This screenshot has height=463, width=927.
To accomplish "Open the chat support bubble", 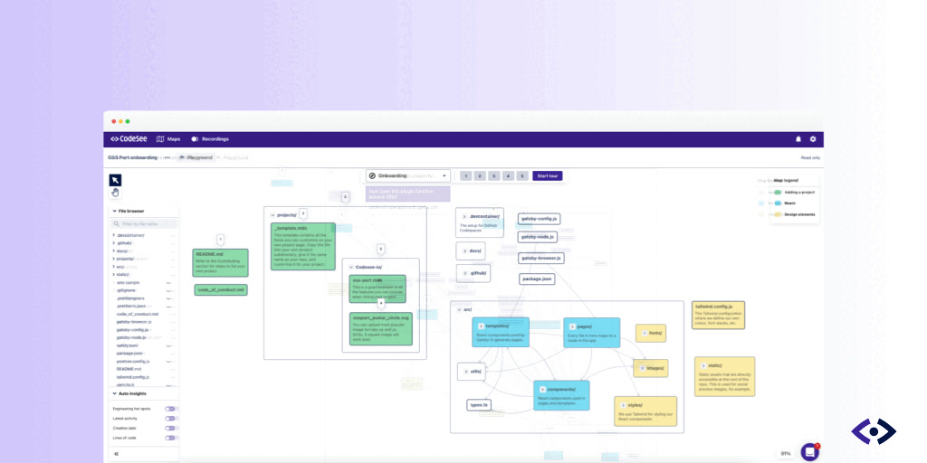I will [x=809, y=452].
